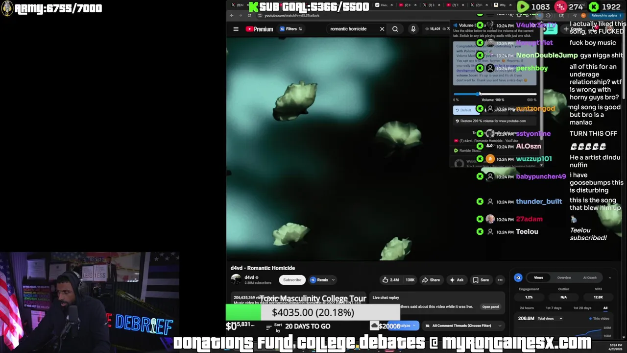Image resolution: width=627 pixels, height=353 pixels.
Task: Click username pershboy in chat
Action: (531, 68)
